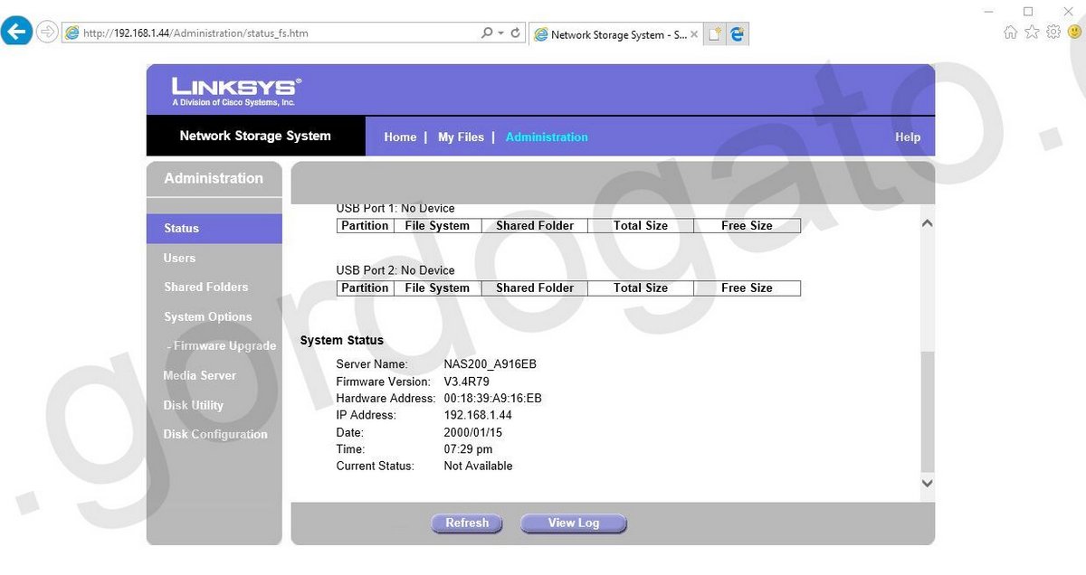Click the Refresh button below System Status
The width and height of the screenshot is (1086, 575).
(467, 523)
